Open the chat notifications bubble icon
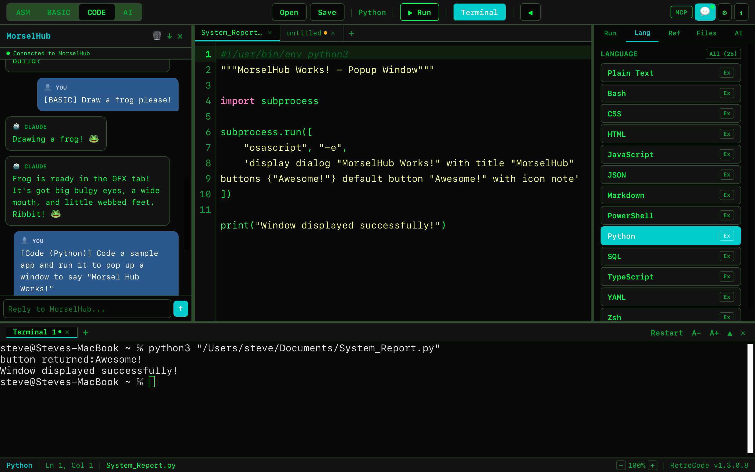The width and height of the screenshot is (755, 472). pos(705,12)
